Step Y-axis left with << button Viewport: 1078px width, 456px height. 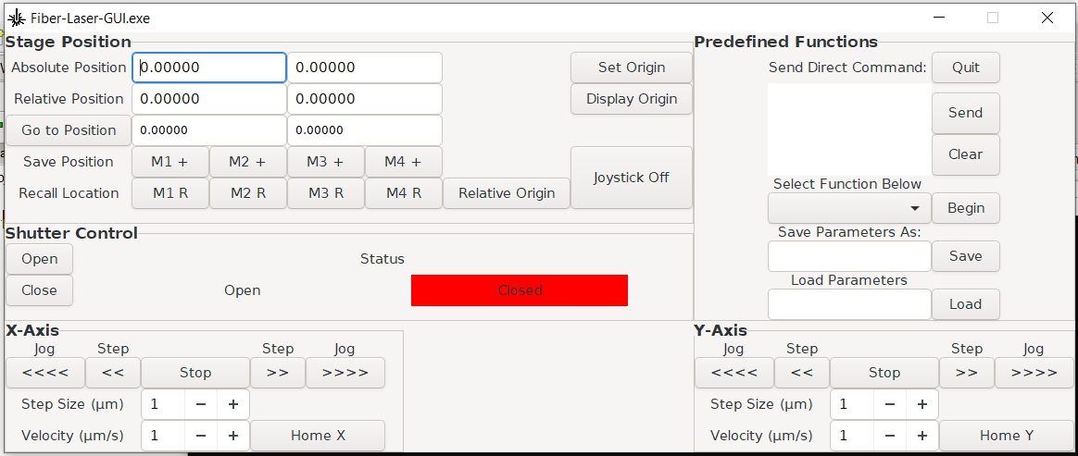(x=801, y=373)
